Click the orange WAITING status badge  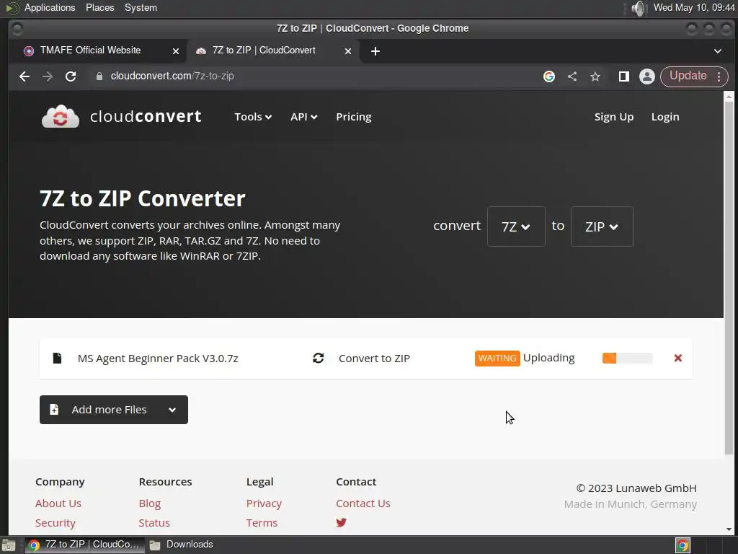coord(497,359)
